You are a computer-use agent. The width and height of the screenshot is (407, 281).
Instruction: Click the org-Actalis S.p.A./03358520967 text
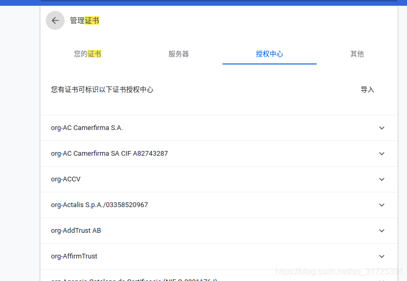click(x=99, y=205)
